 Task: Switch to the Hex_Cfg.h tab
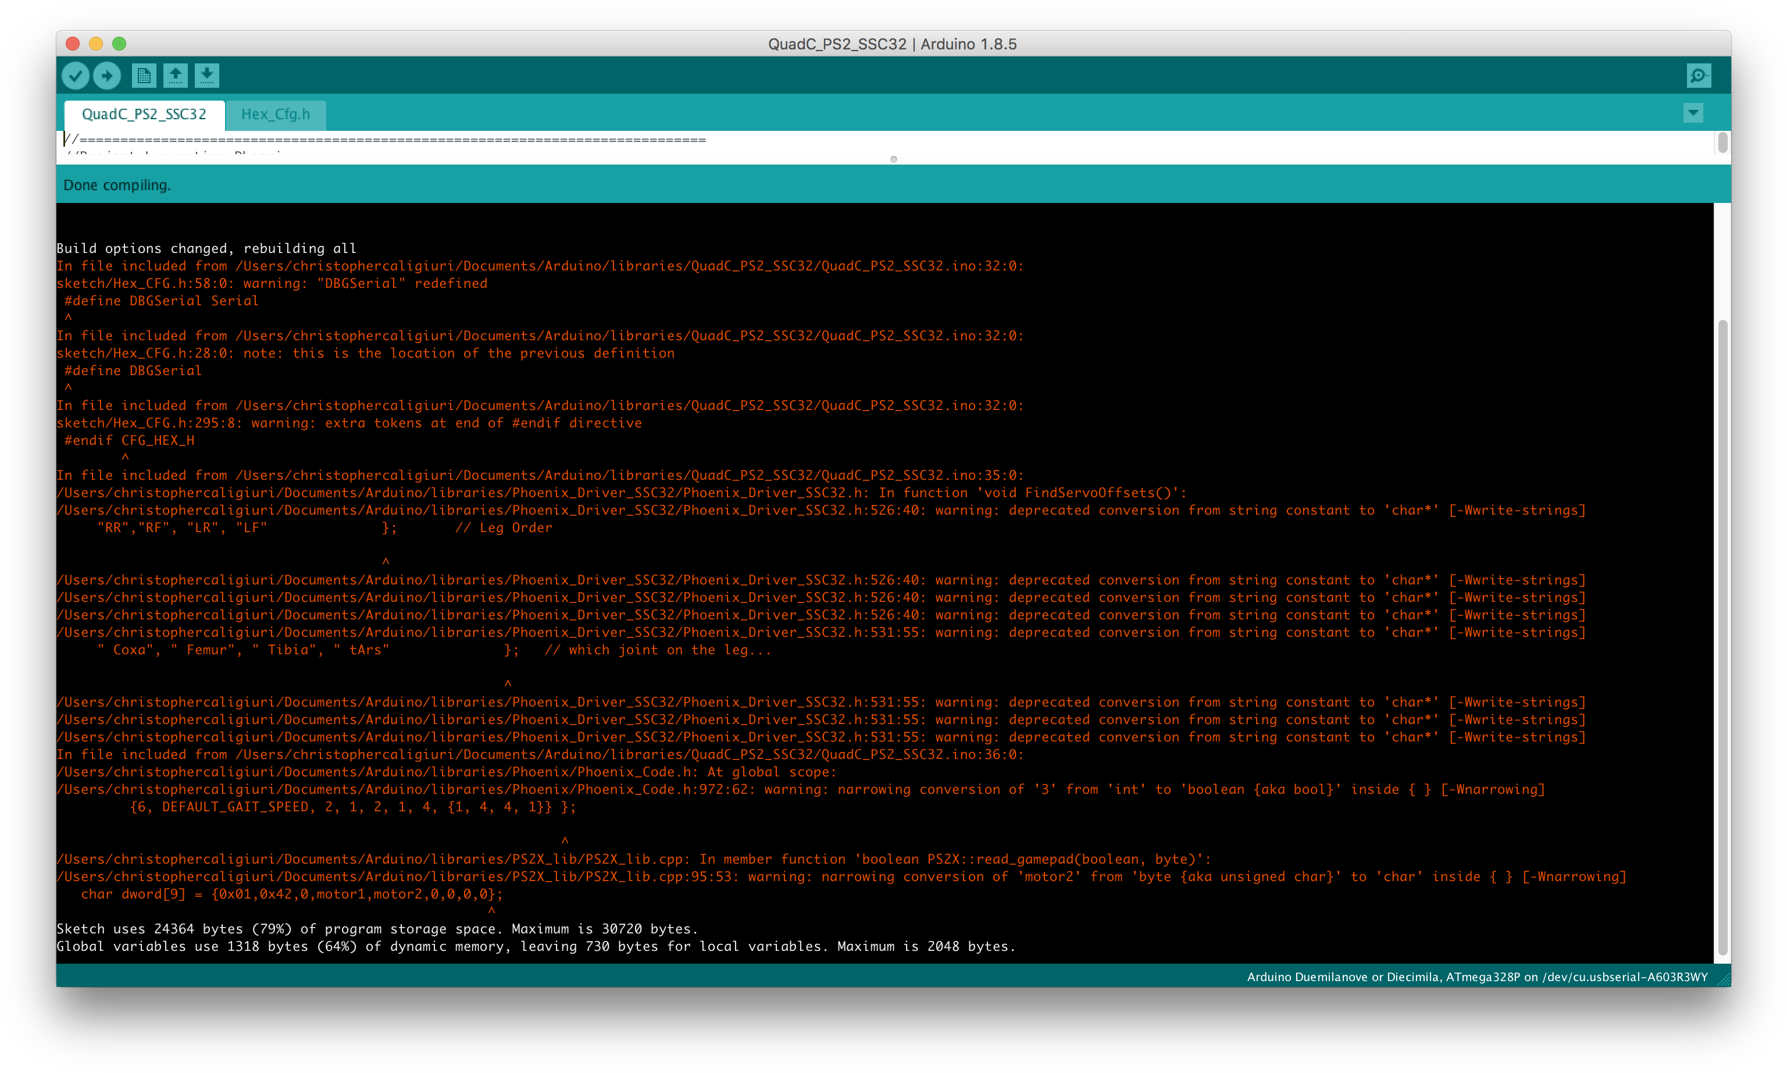[x=276, y=114]
